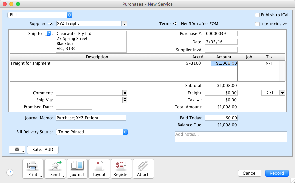The width and height of the screenshot is (295, 183).
Task: Open the Comment list dropdown
Action: (x=125, y=93)
